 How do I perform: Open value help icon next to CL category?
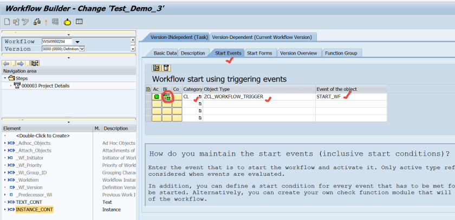pyautogui.click(x=200, y=97)
